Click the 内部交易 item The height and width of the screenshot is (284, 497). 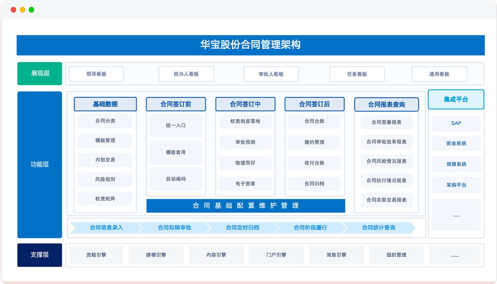[105, 160]
